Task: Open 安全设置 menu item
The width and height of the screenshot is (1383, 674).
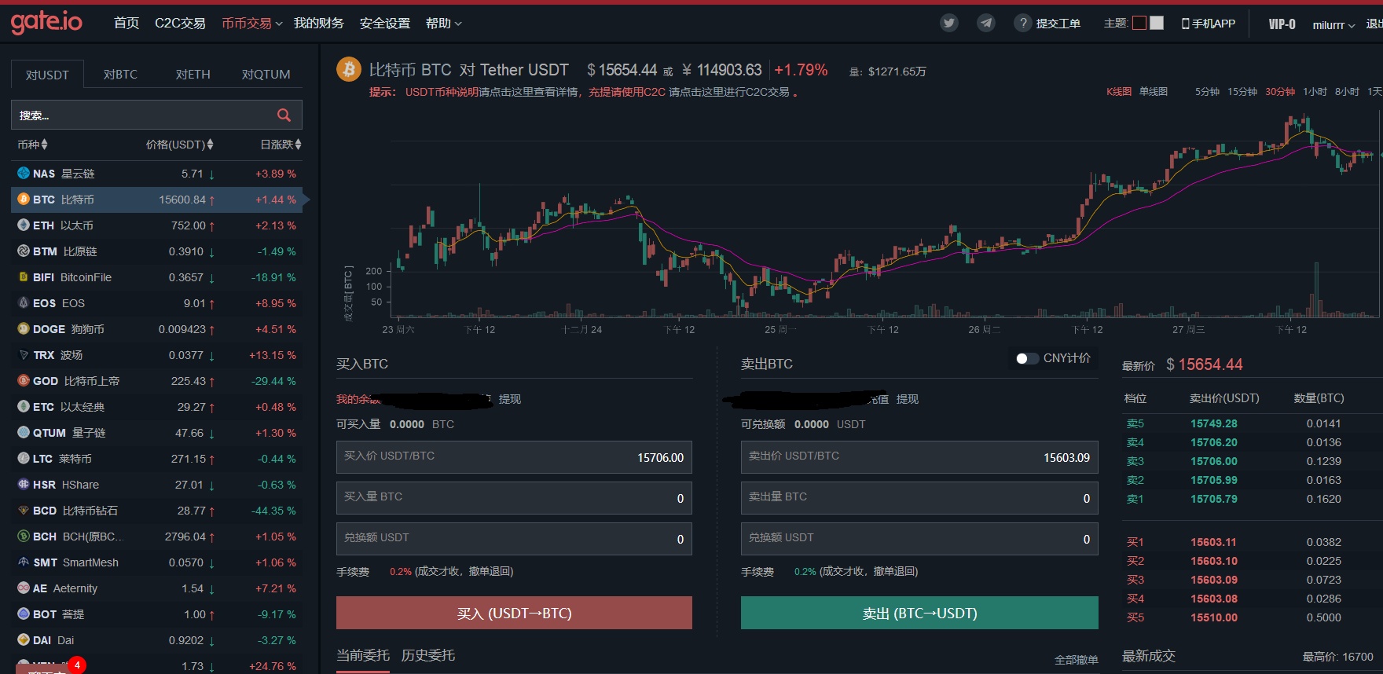Action: click(385, 24)
